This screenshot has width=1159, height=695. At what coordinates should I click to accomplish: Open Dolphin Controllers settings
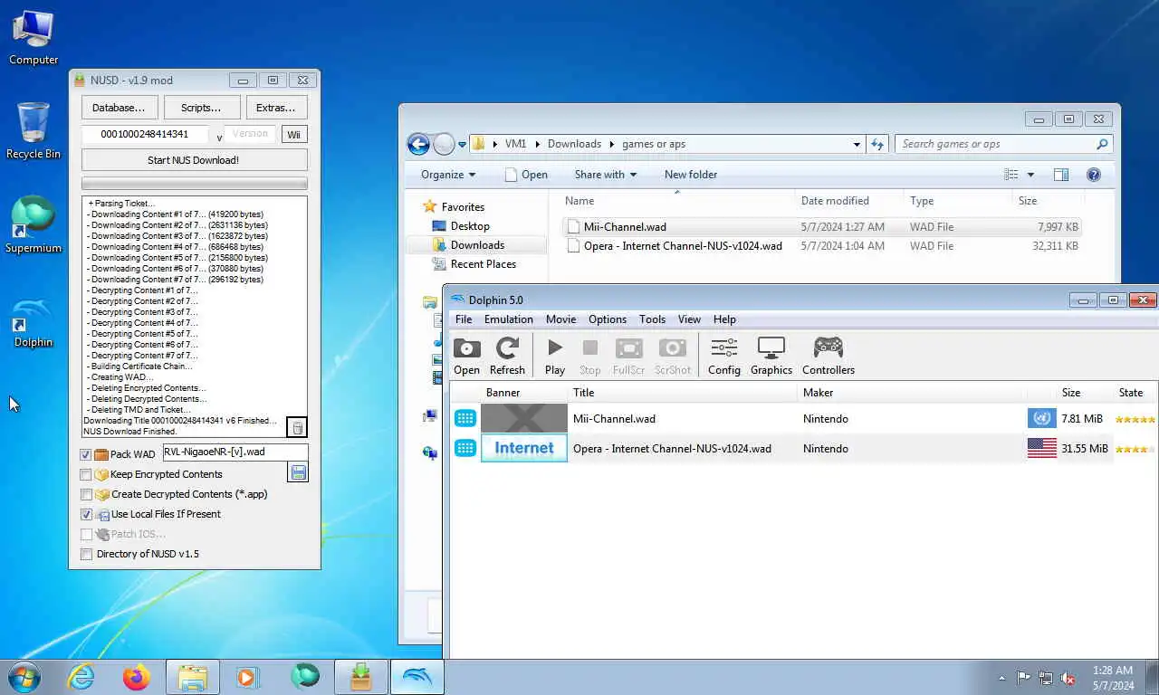pos(829,356)
